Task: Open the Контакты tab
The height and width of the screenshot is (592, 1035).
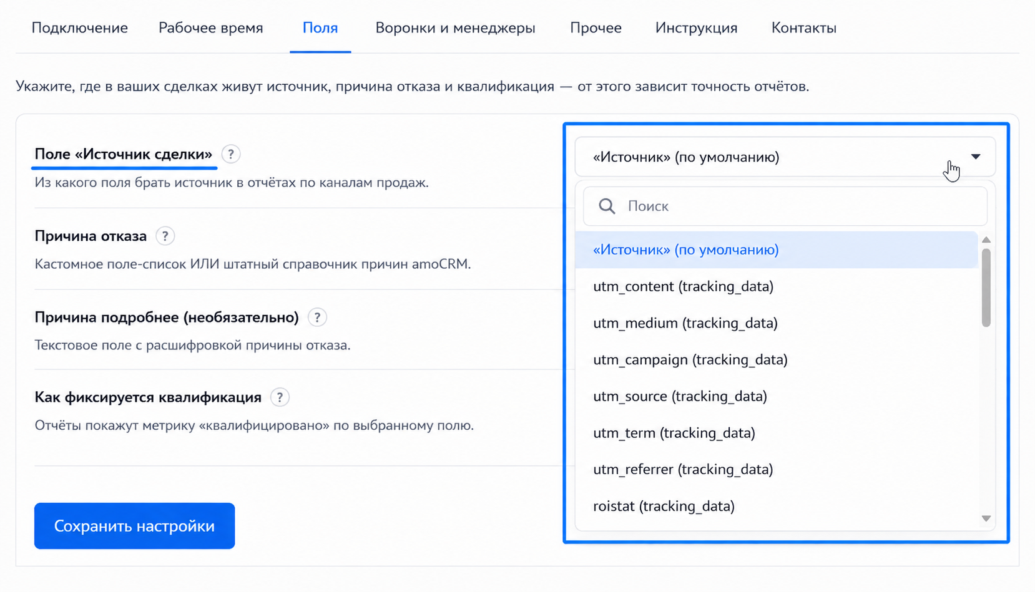Action: pos(804,28)
